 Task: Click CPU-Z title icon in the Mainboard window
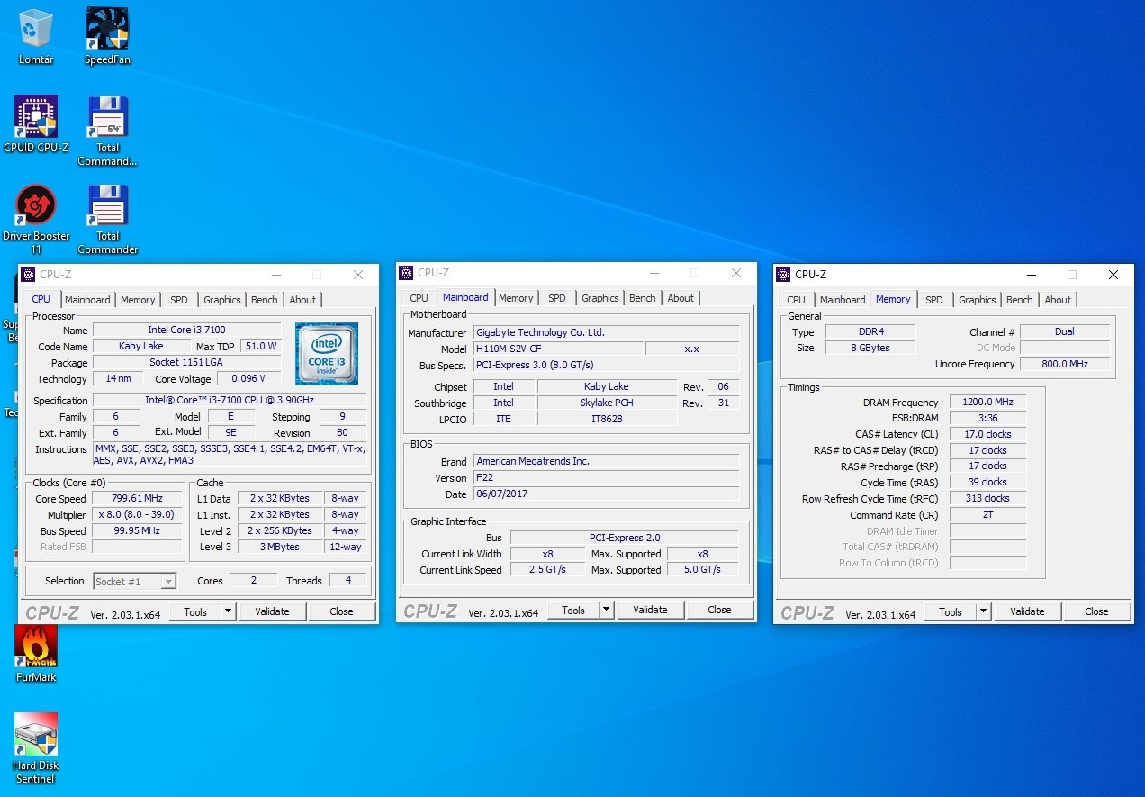pos(407,273)
